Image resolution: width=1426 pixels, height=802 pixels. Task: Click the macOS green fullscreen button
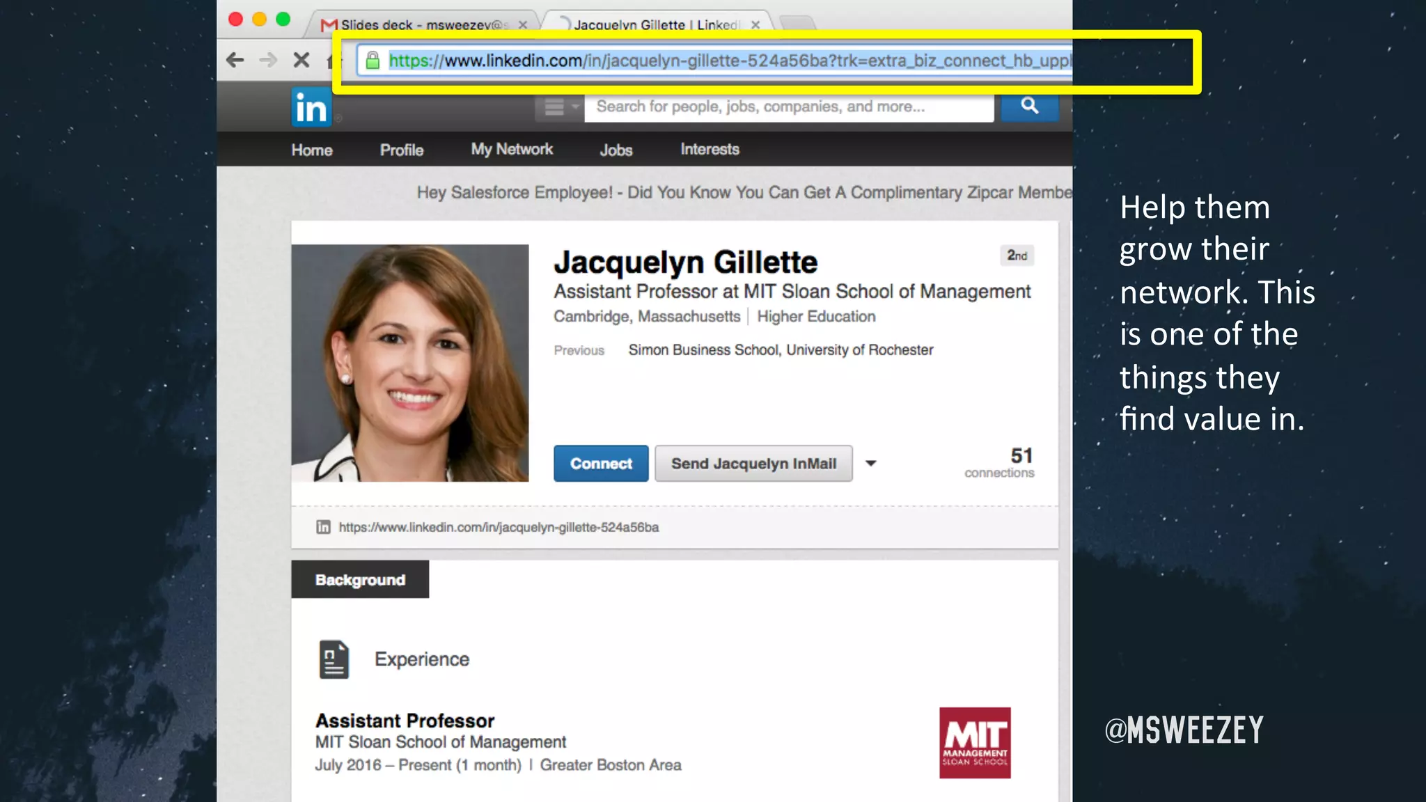point(283,19)
